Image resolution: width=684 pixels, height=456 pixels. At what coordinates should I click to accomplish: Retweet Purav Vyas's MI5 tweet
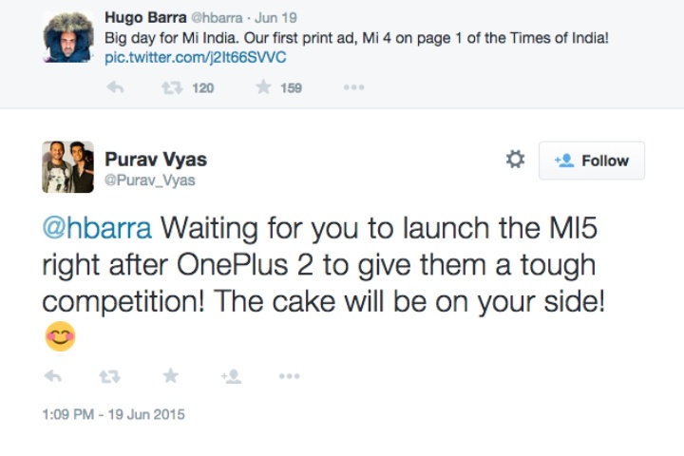pyautogui.click(x=109, y=376)
